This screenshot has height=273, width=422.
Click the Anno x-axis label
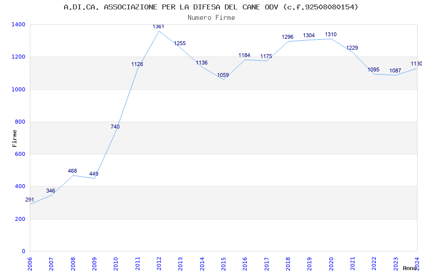click(x=410, y=268)
